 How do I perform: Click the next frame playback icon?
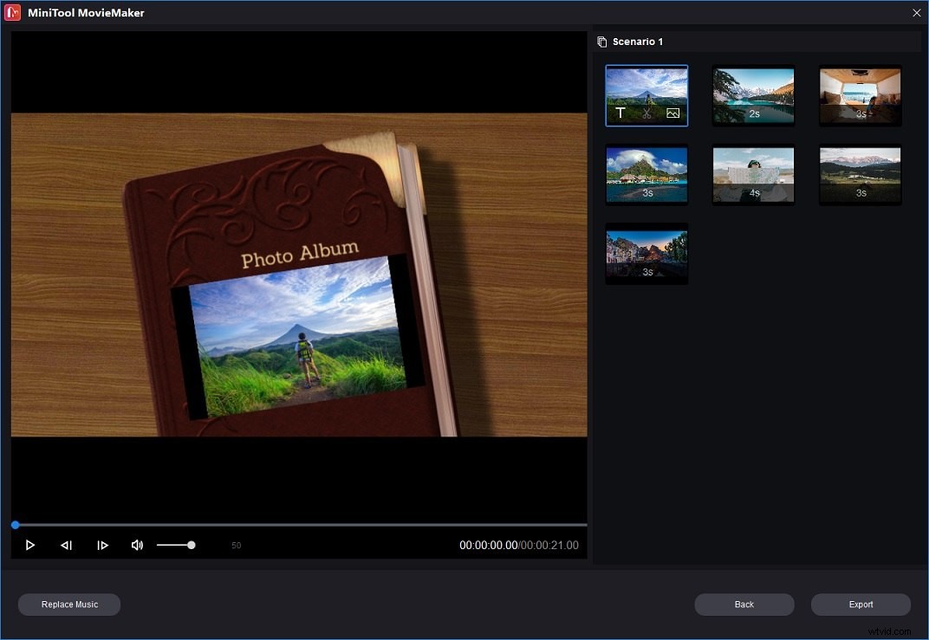click(103, 545)
